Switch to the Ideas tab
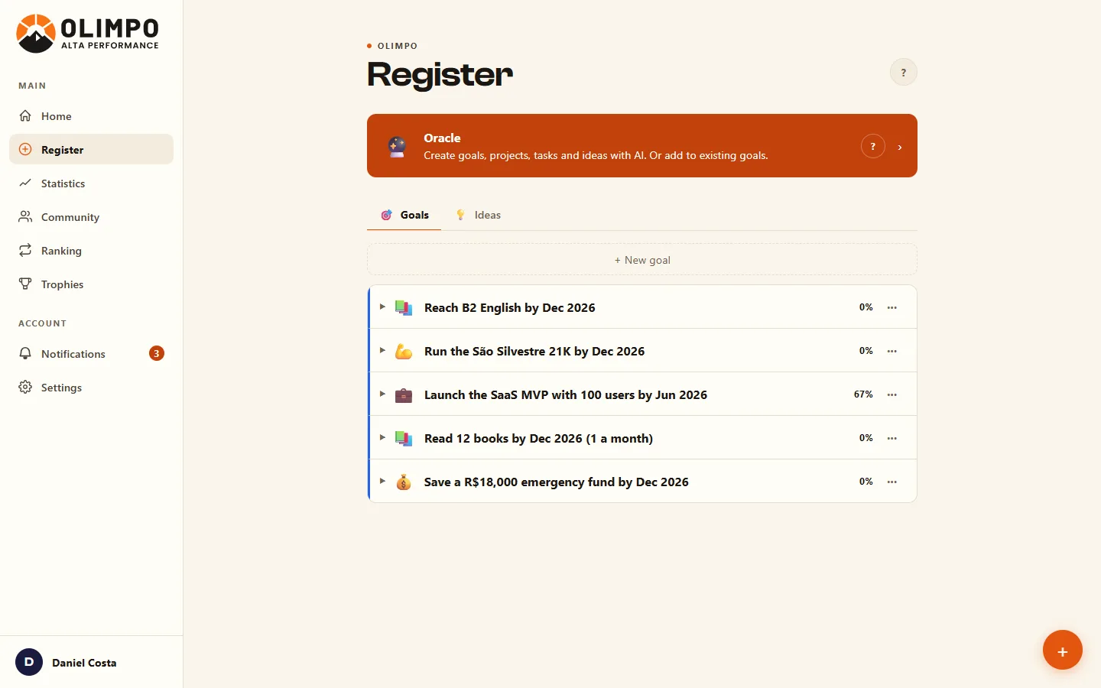Screen dimensions: 1101x688 pyautogui.click(x=478, y=215)
